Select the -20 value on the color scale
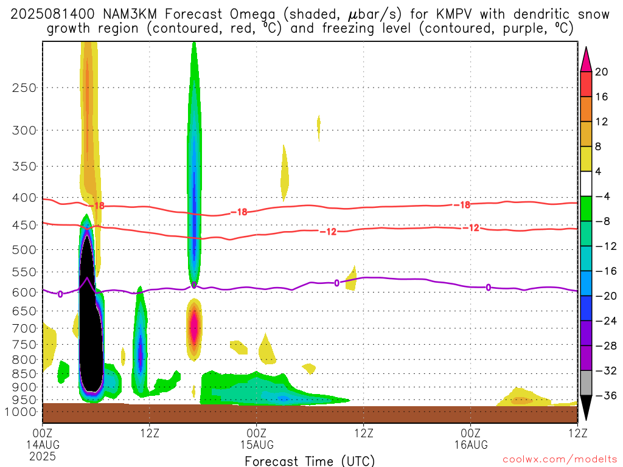Image resolution: width=623 pixels, height=467 pixels. 606,296
